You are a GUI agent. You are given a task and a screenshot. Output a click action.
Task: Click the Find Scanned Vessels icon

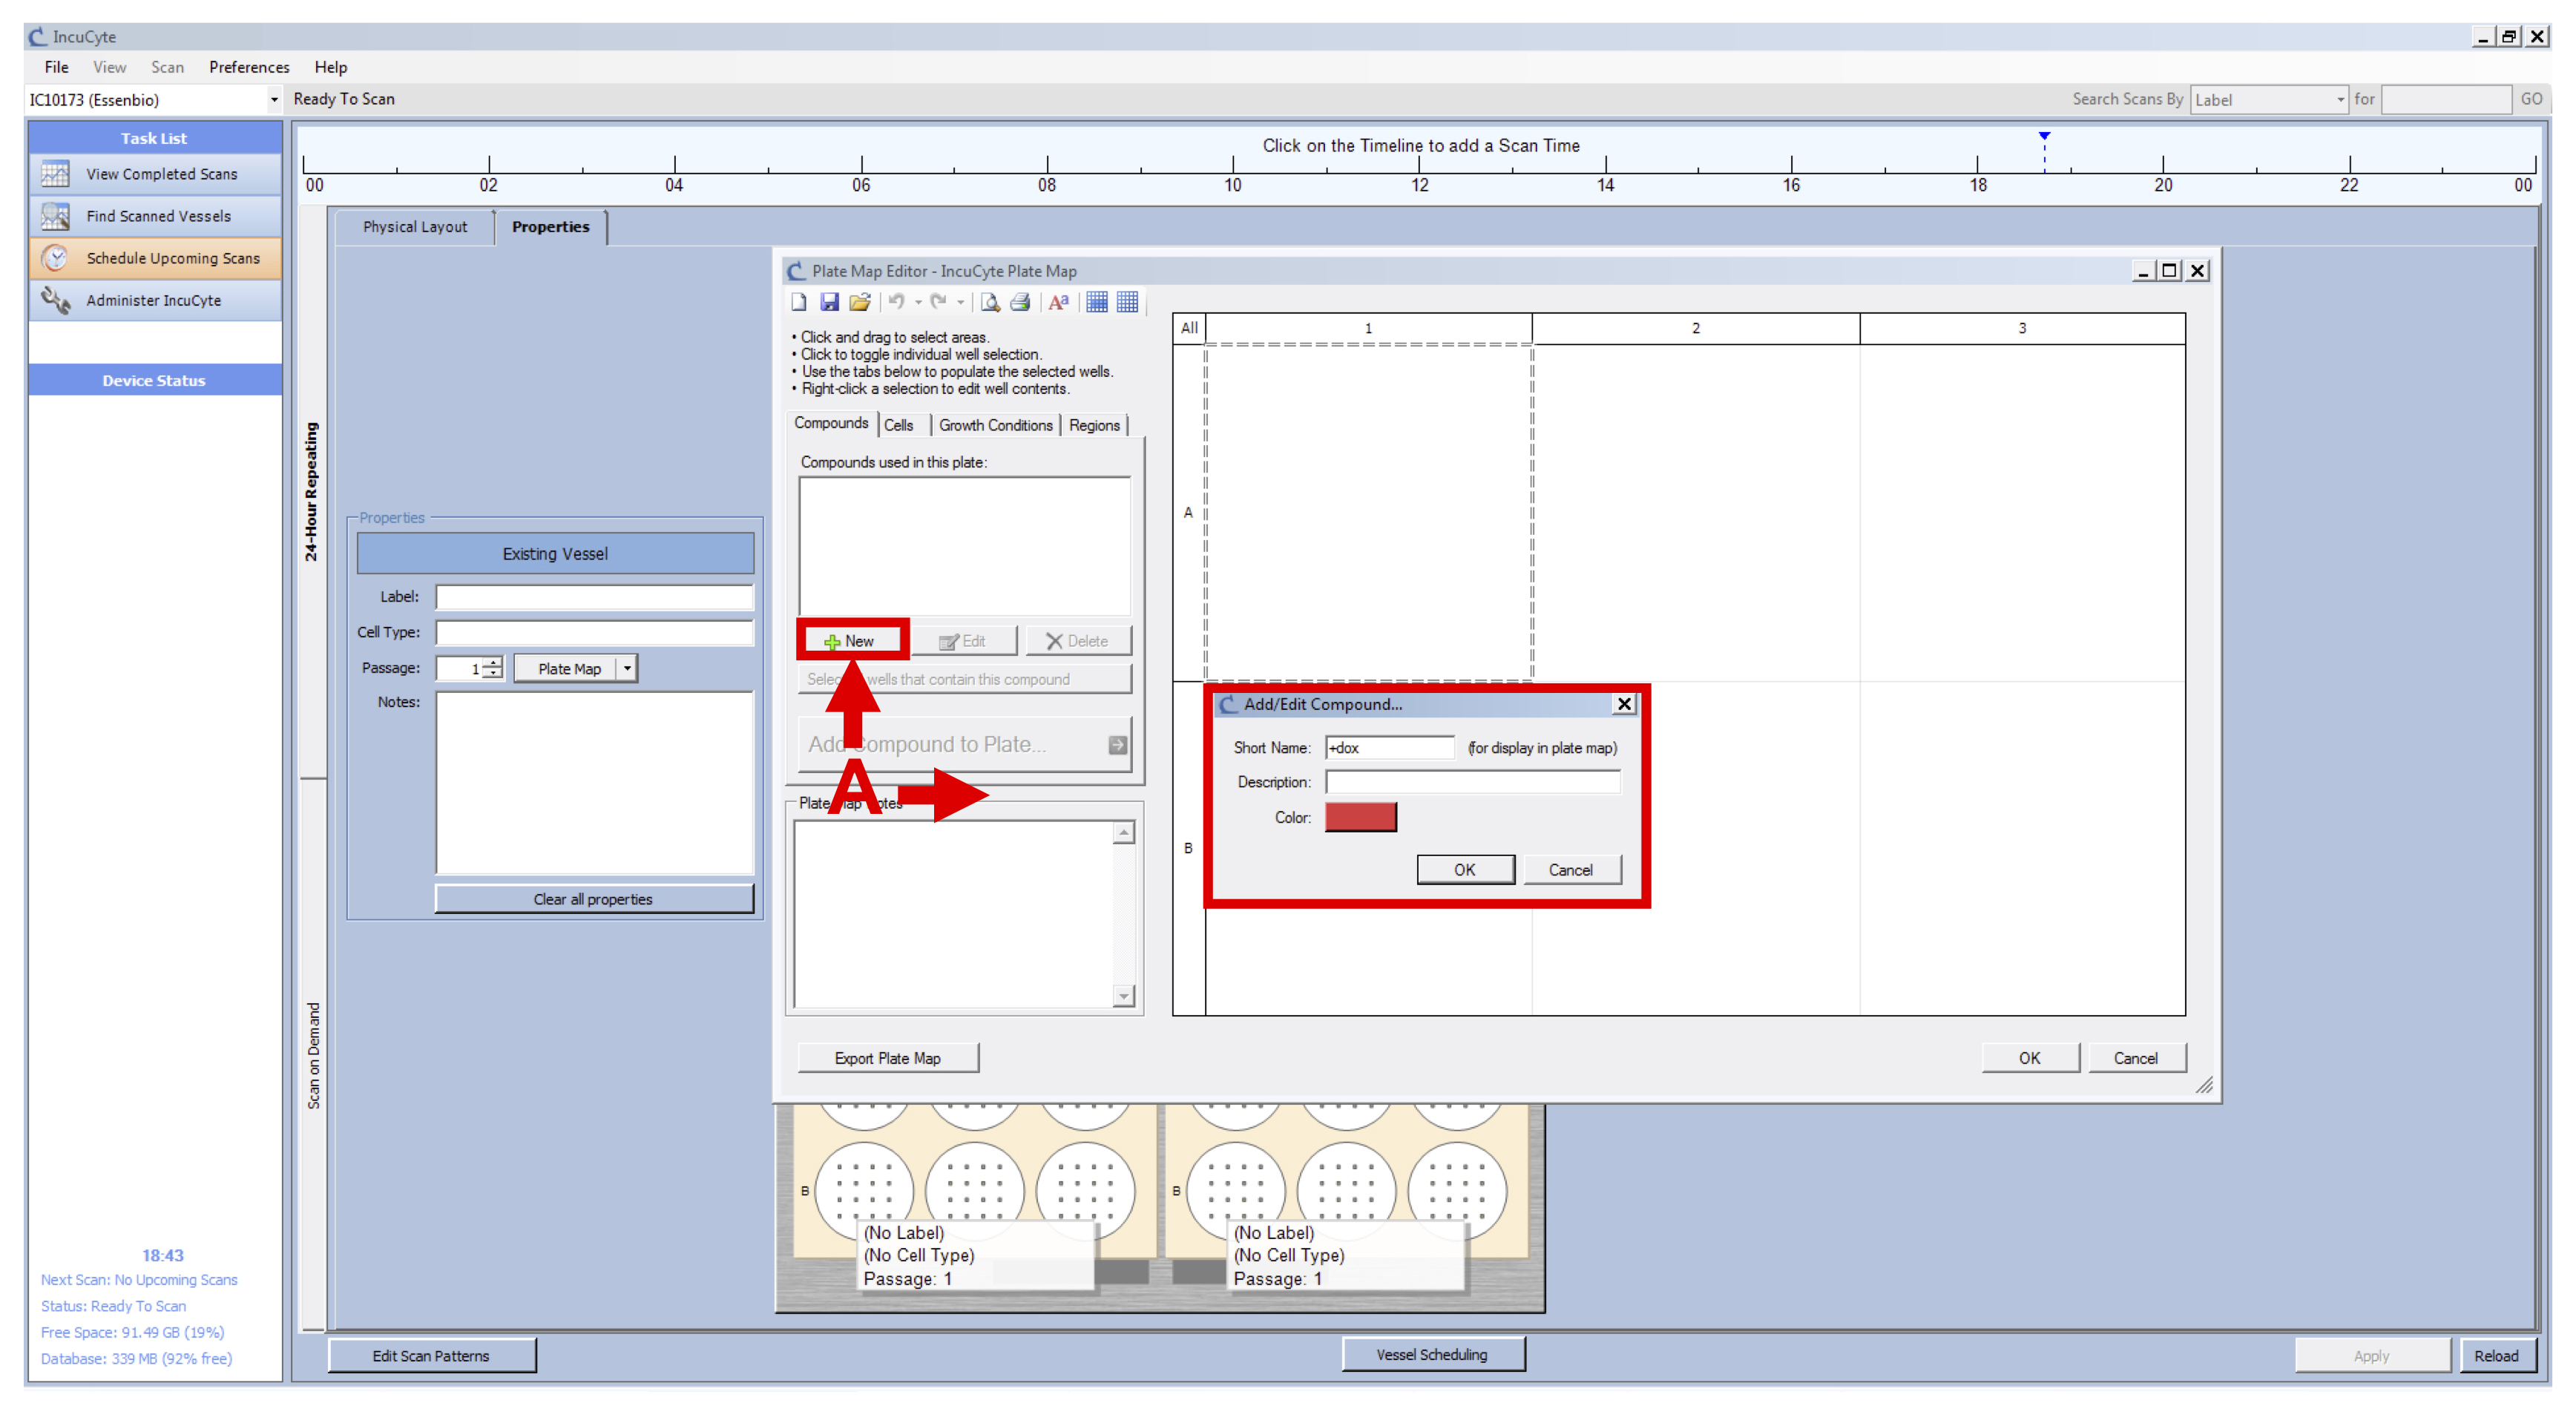point(55,216)
